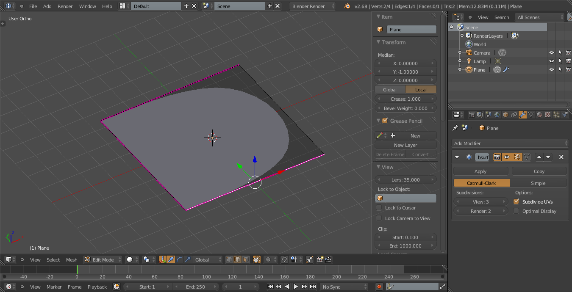Collapse the bsurf modifier panel
Screen dimensions: 572x292
pyautogui.click(x=457, y=157)
